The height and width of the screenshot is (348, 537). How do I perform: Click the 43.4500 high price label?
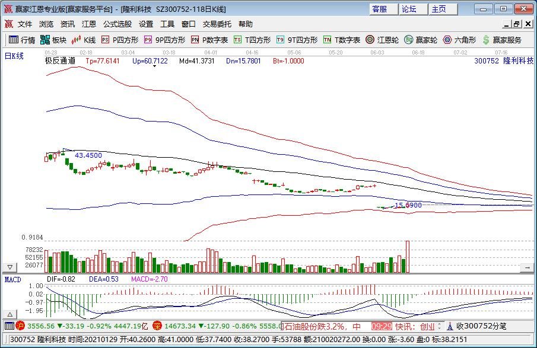[88, 155]
